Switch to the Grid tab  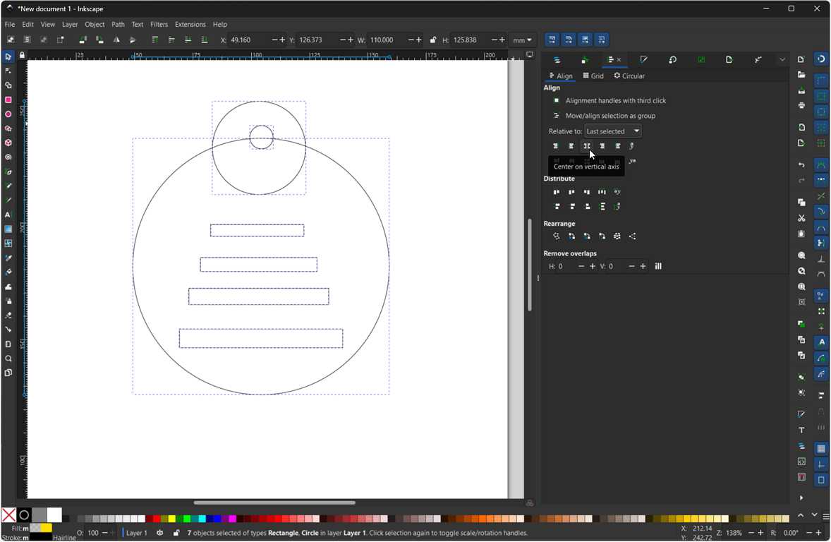[x=593, y=76]
